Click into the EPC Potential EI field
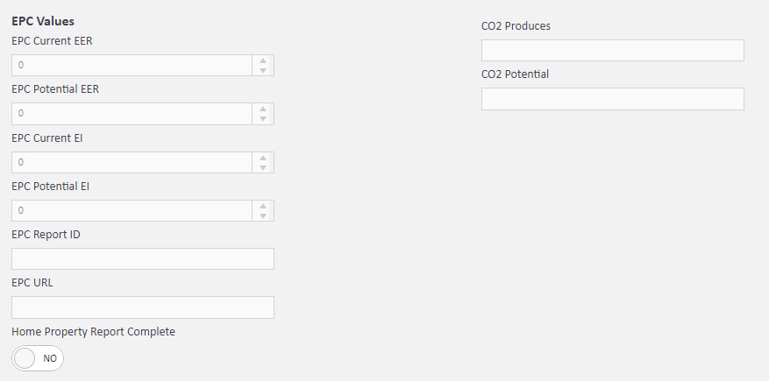769x381 pixels. point(132,211)
